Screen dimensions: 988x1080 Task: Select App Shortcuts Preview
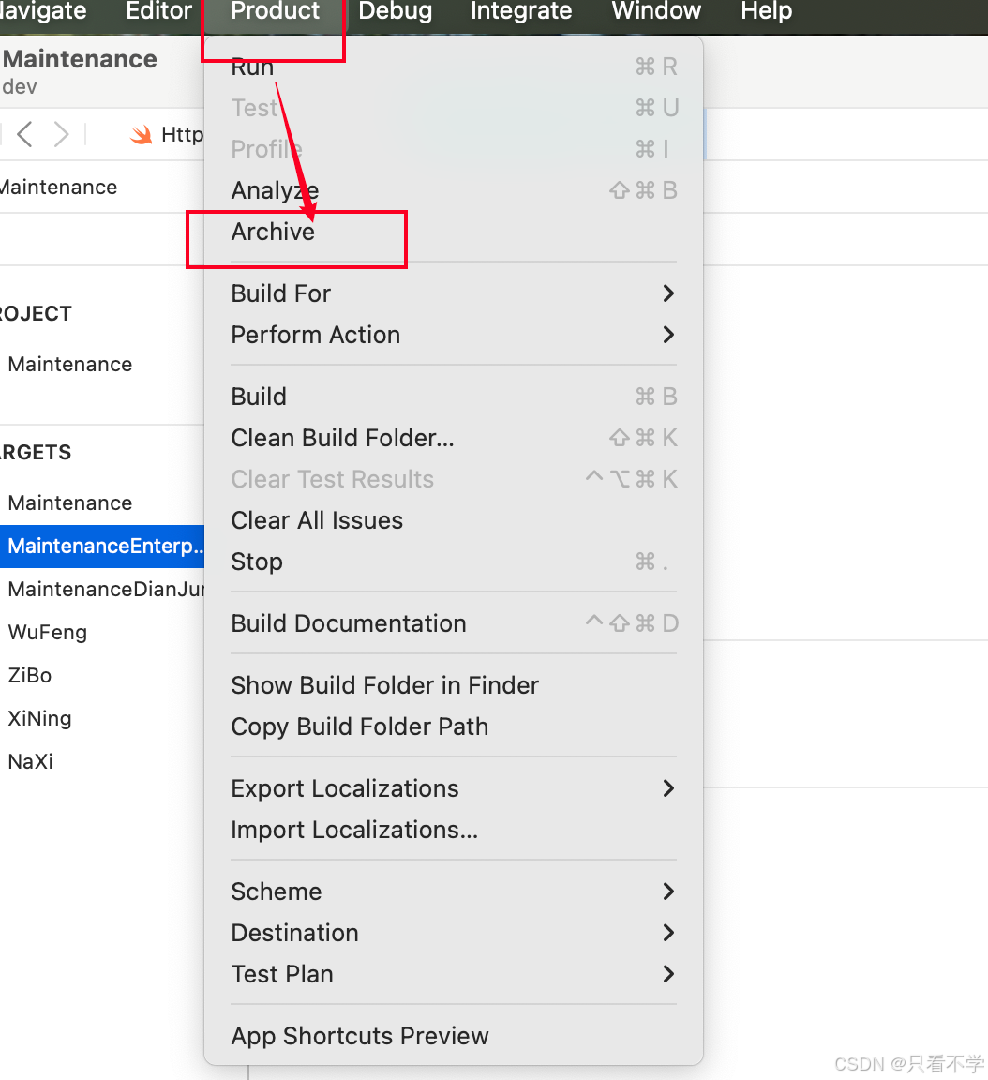pyautogui.click(x=454, y=1036)
